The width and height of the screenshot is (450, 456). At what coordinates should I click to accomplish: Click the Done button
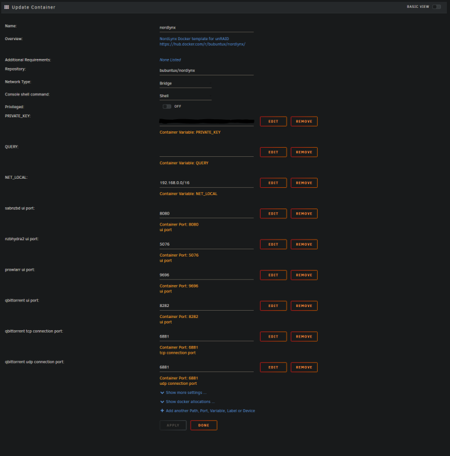203,425
